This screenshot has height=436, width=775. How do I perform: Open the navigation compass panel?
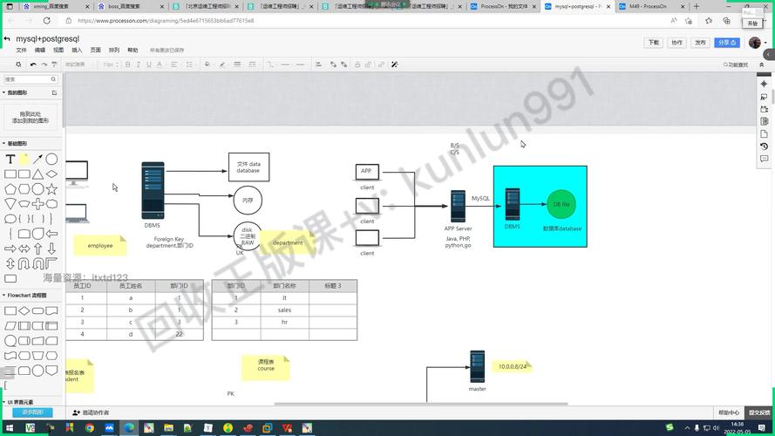pos(764,84)
